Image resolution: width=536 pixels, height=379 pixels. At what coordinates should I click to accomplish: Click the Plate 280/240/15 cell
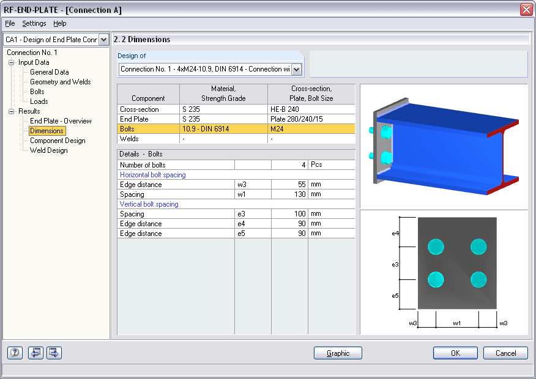pyautogui.click(x=311, y=119)
